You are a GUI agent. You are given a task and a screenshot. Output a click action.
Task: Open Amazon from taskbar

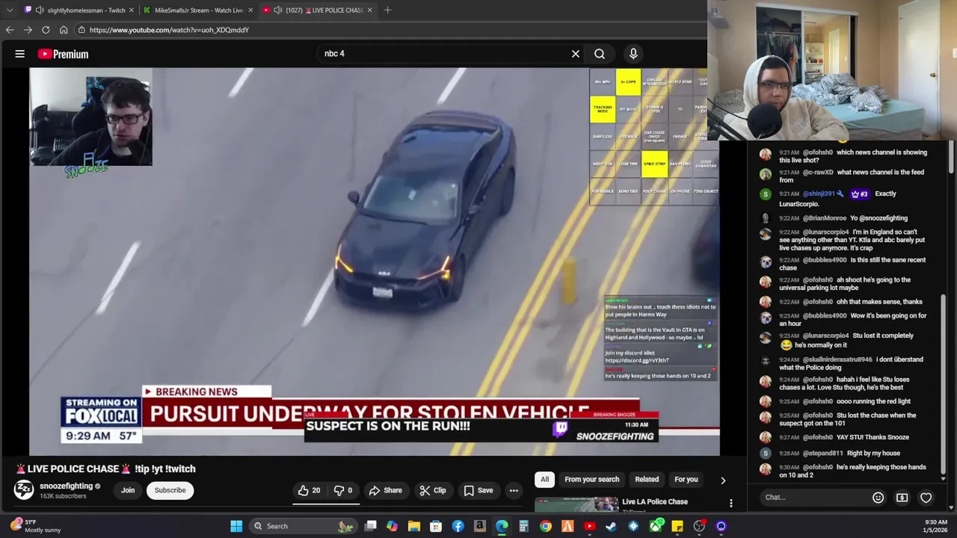pos(479,526)
